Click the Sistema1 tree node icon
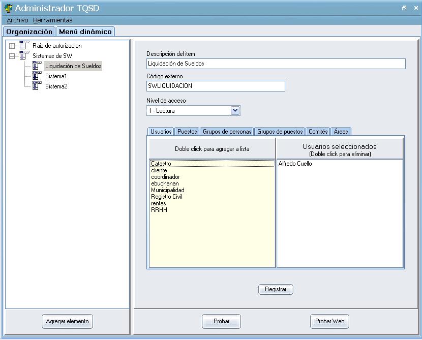The width and height of the screenshot is (422, 340). [37, 76]
